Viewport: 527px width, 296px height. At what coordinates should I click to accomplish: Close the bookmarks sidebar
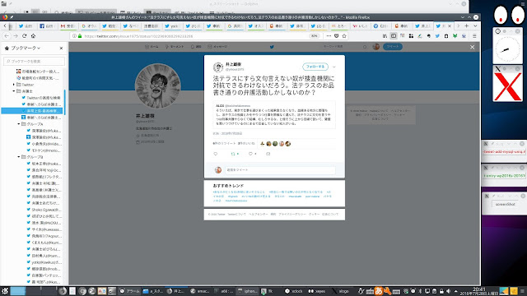click(61, 48)
